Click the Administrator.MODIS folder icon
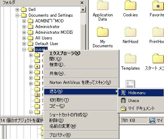The height and width of the screenshot is (139, 164). coord(30,32)
